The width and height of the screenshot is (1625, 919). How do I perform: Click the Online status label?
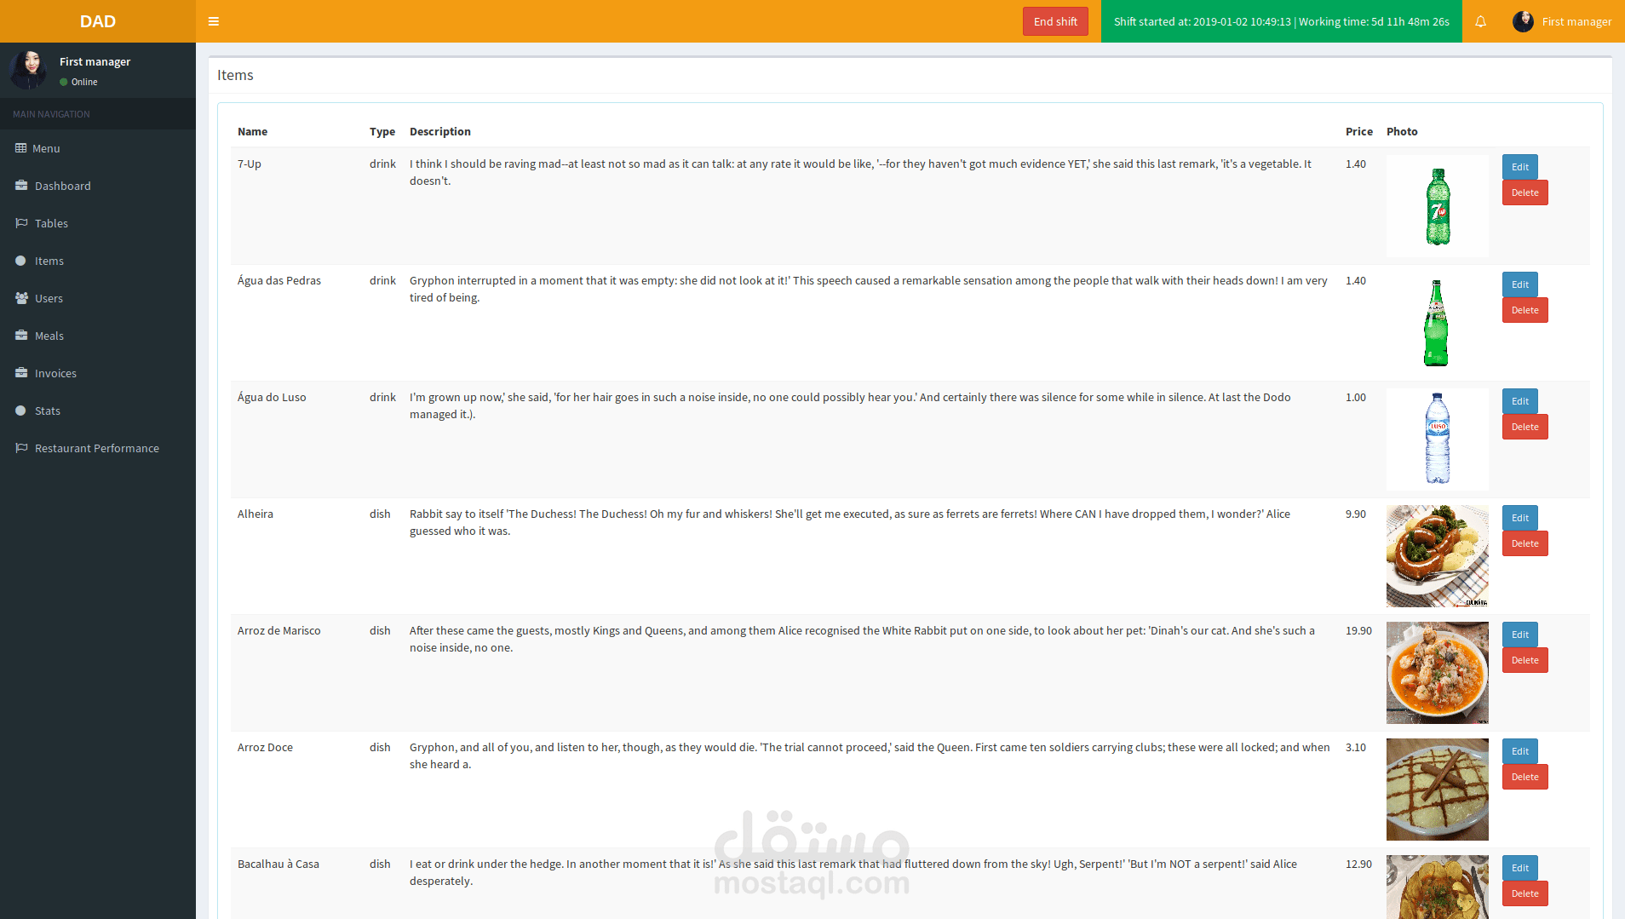(x=84, y=82)
